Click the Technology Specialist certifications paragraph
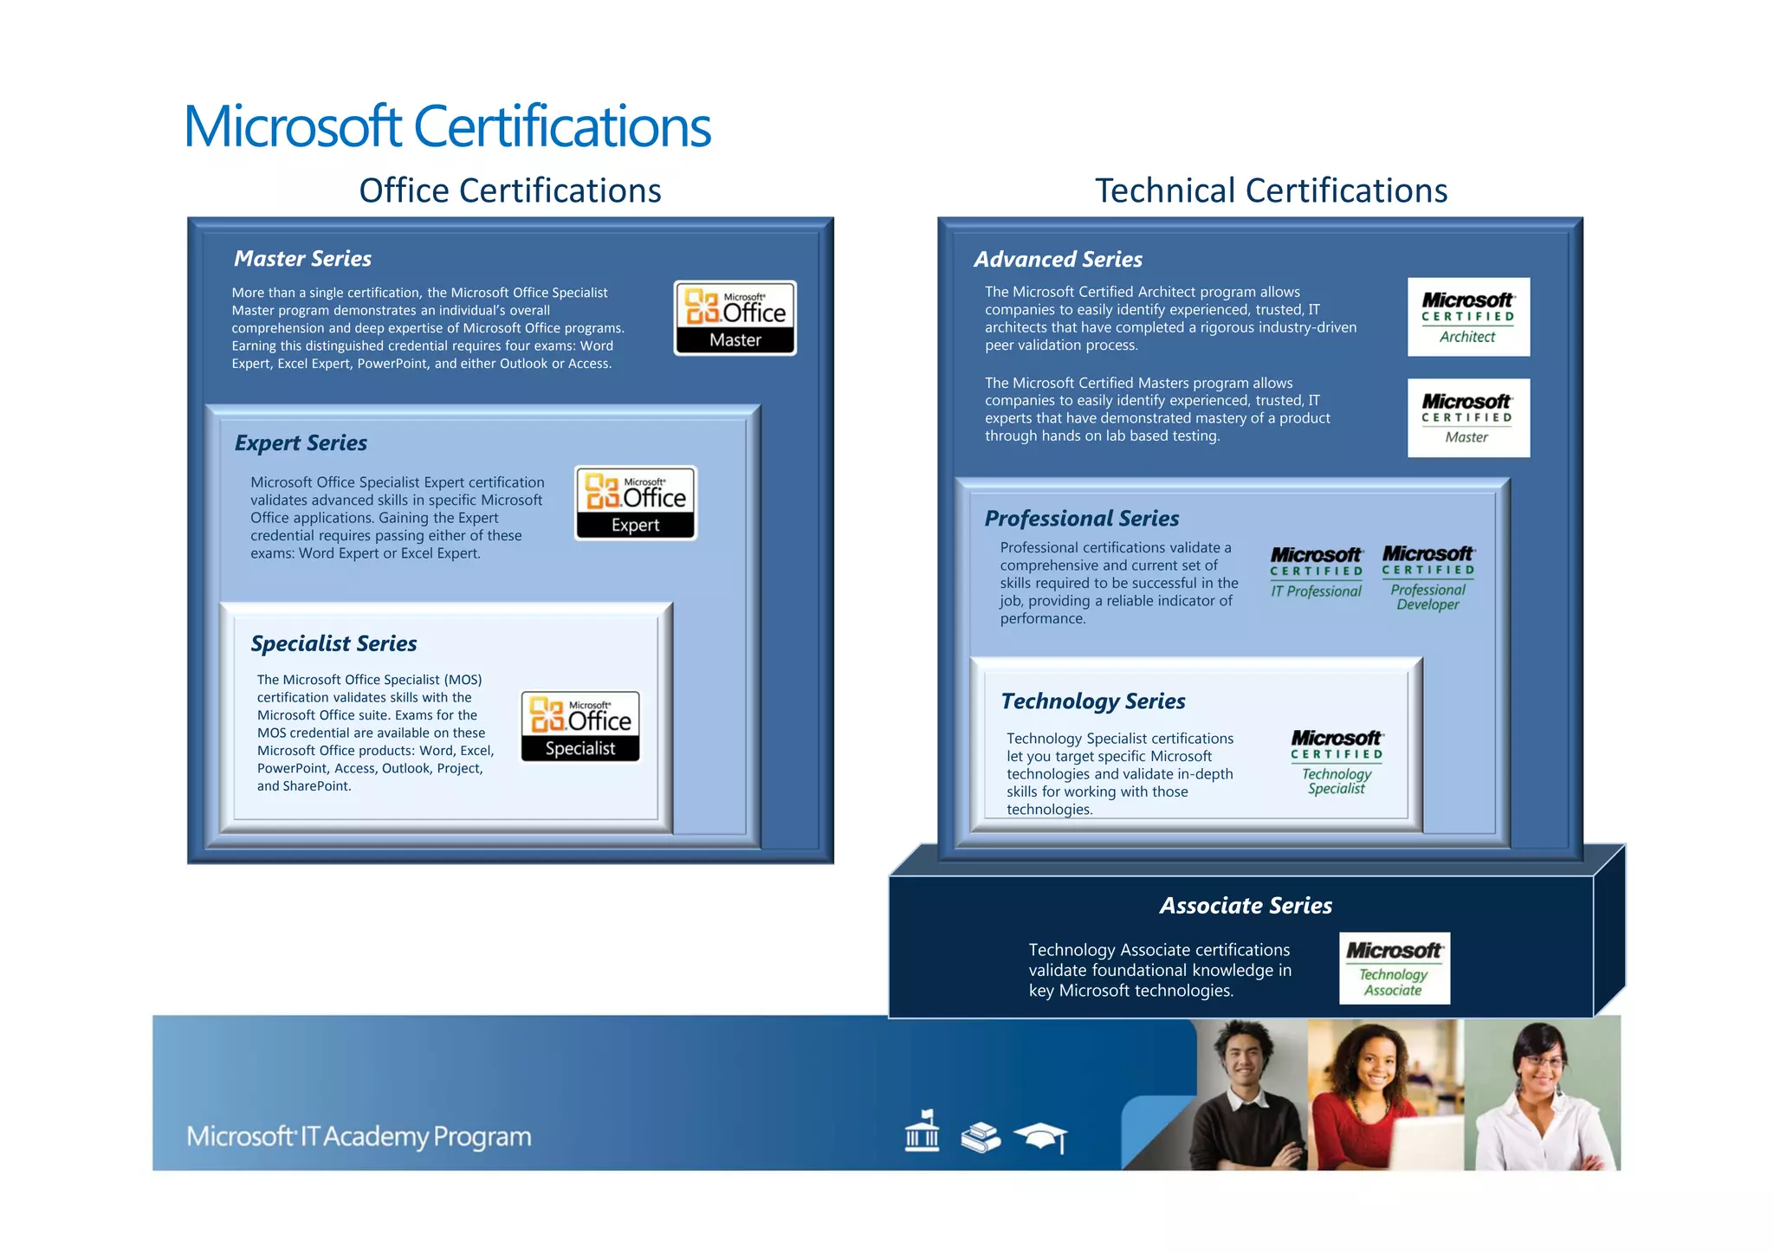The image size is (1774, 1253). (1120, 773)
